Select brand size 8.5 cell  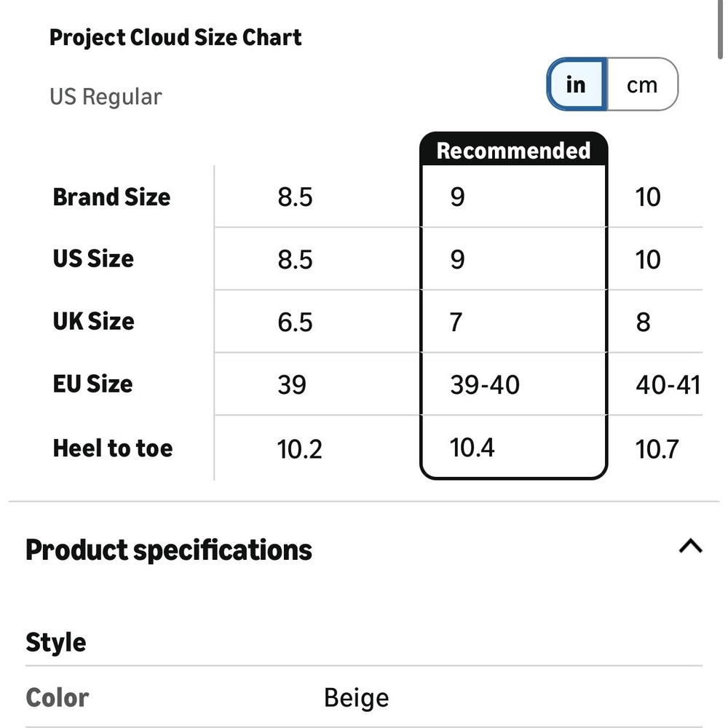click(296, 197)
